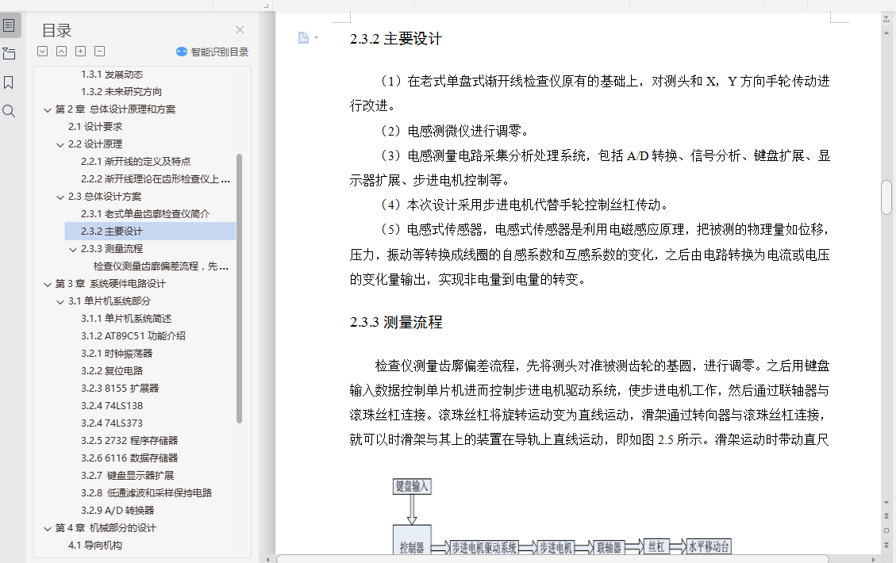Click the 水平移动台 box in the flowchart
This screenshot has height=563, width=896.
(709, 547)
